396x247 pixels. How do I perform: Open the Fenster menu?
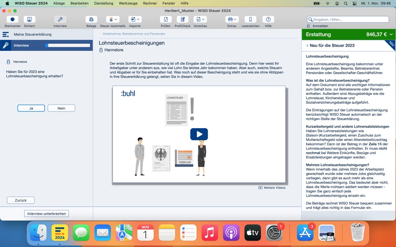pos(169,3)
